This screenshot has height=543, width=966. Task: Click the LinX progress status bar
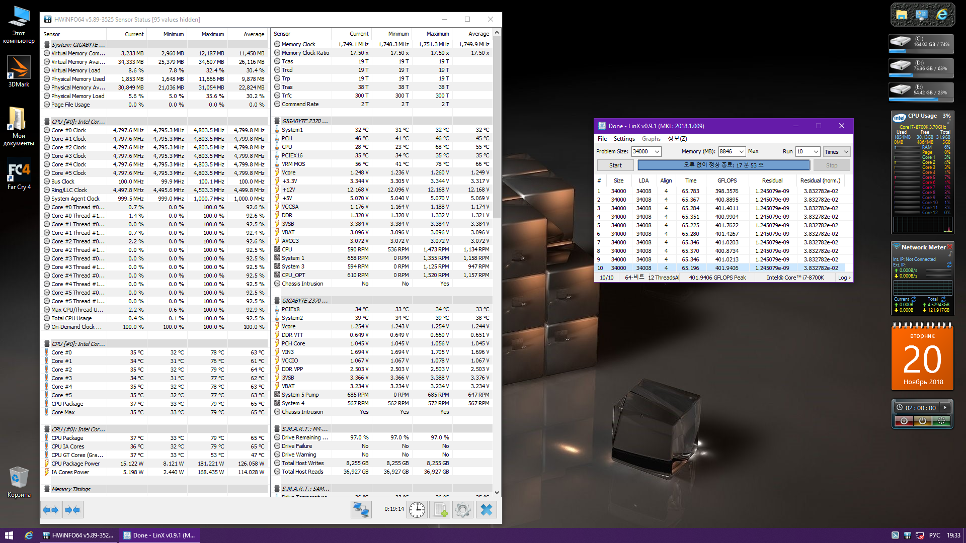click(x=723, y=165)
